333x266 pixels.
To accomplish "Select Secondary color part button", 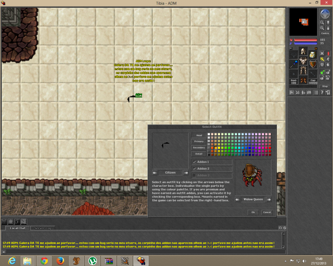I will [x=199, y=148].
